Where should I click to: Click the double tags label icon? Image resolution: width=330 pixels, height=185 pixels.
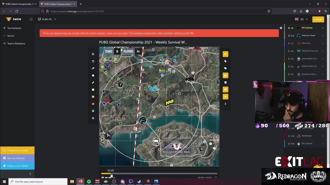[225, 68]
